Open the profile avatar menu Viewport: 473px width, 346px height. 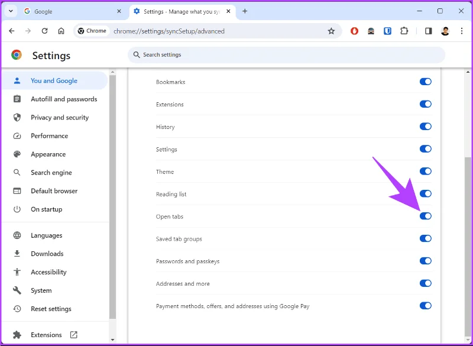click(x=445, y=31)
